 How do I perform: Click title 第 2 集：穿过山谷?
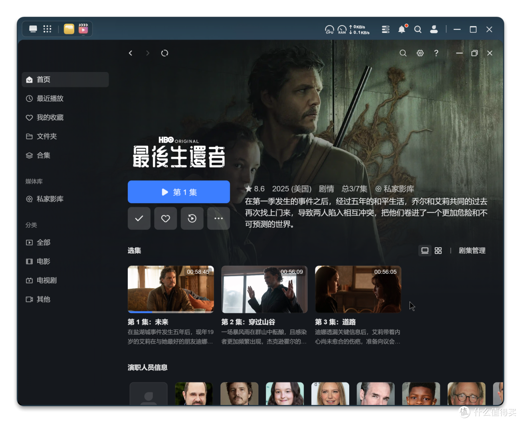(248, 322)
